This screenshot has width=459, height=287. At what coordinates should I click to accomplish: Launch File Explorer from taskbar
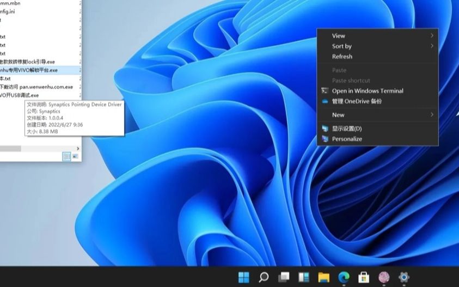[324, 277]
